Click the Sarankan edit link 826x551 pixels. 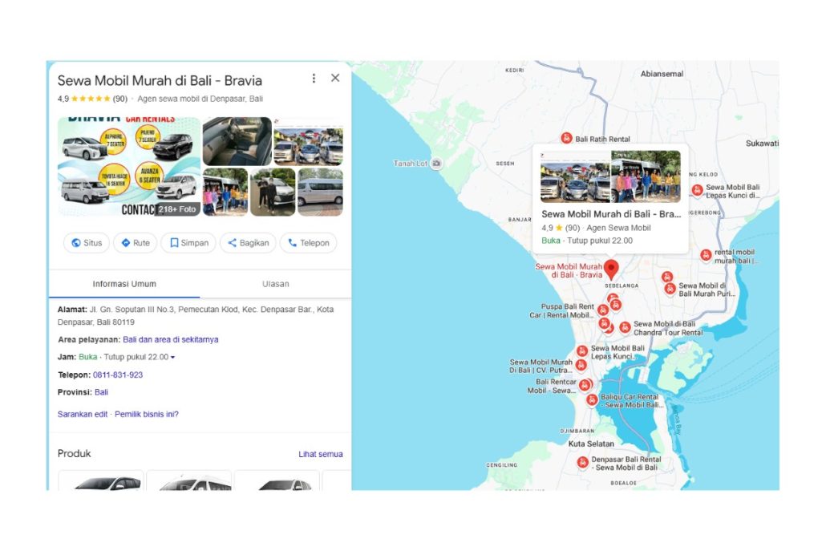pos(83,415)
